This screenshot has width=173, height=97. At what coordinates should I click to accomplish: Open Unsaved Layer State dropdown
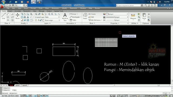point(47,17)
